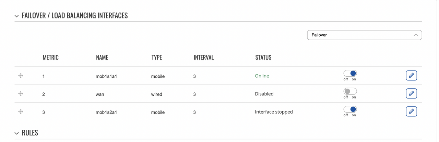Click the arrow on Failover combo box

(416, 35)
